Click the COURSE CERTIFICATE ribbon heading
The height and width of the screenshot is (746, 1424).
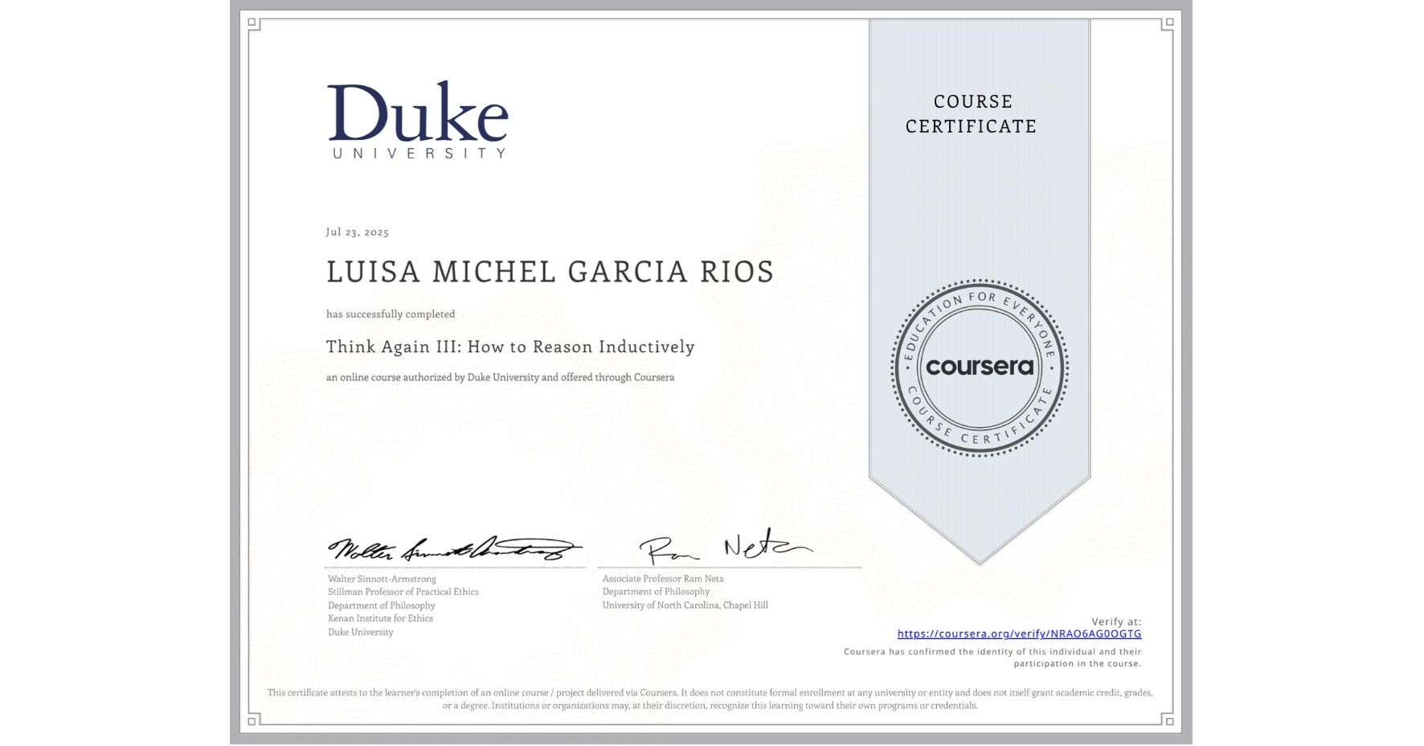point(972,113)
